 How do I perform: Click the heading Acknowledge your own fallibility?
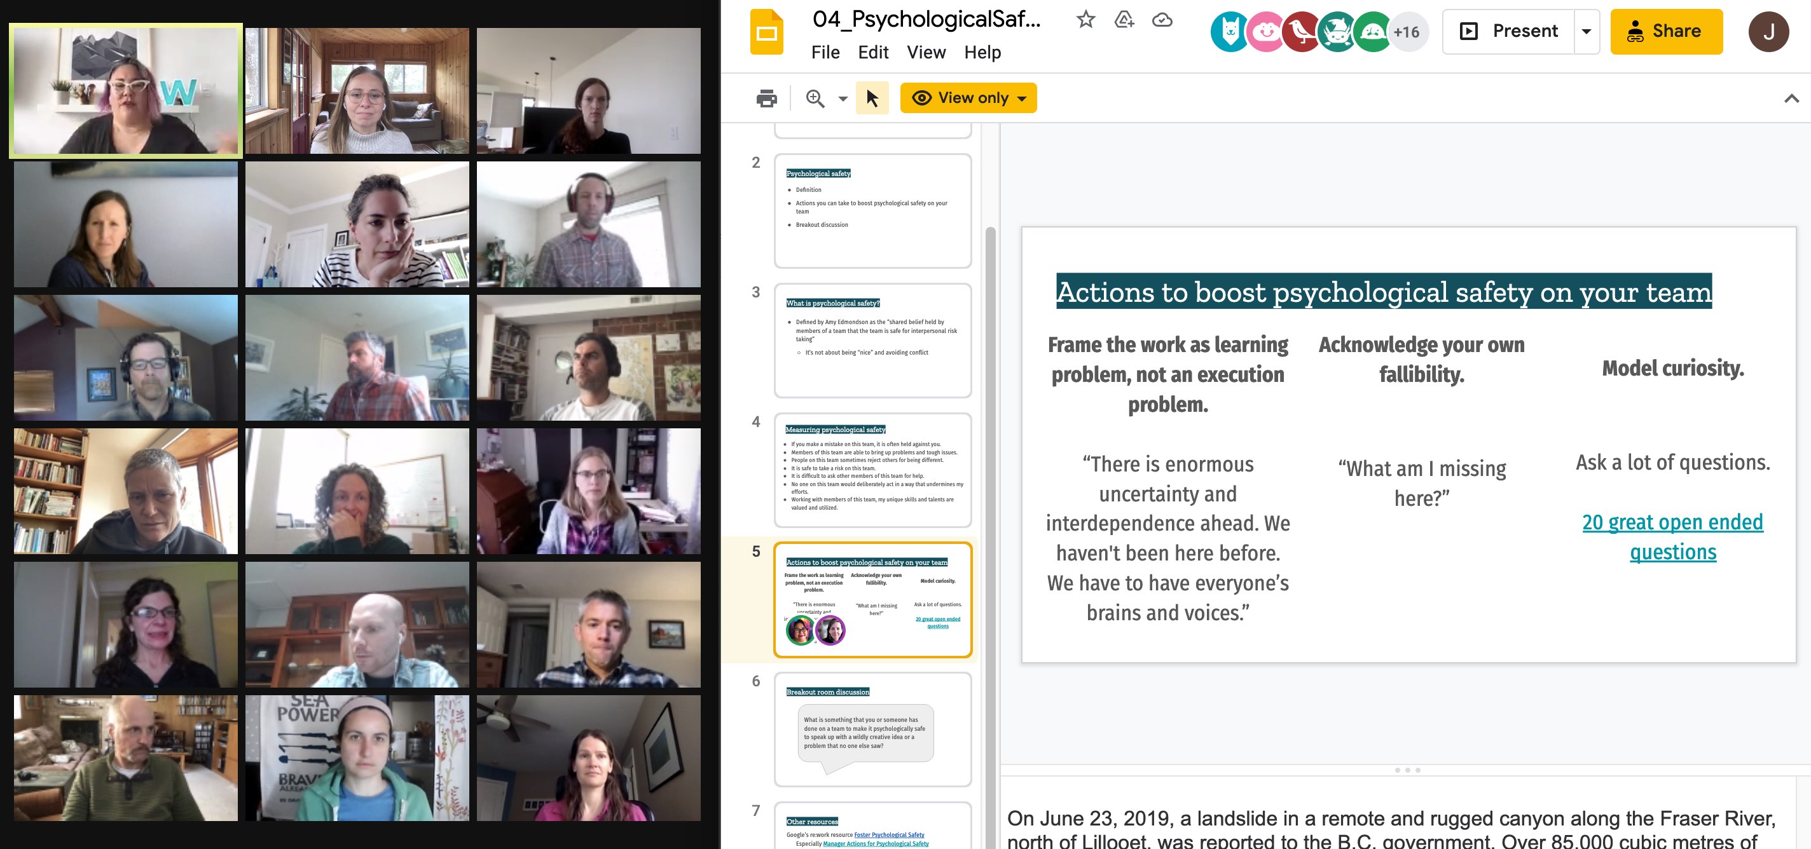coord(1422,359)
